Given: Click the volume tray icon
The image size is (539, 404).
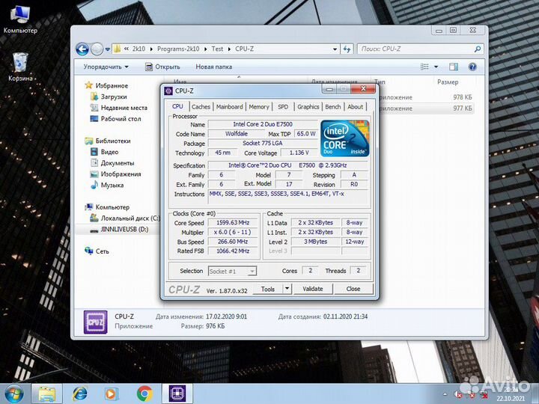Looking at the screenshot, I should point(458,394).
